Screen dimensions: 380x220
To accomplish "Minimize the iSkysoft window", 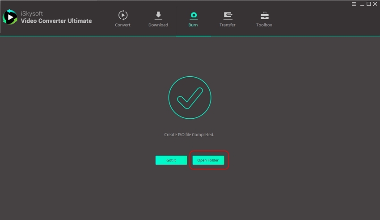I will coord(362,4).
